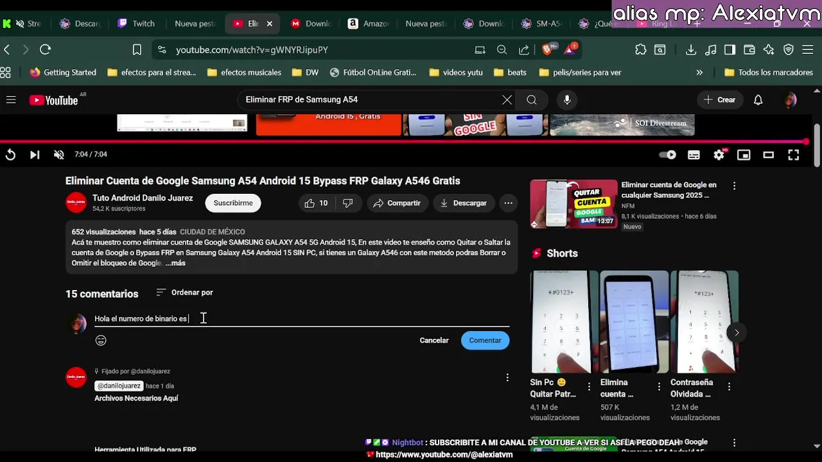This screenshot has width=822, height=462.
Task: Expand description with ...más
Action: click(x=175, y=263)
